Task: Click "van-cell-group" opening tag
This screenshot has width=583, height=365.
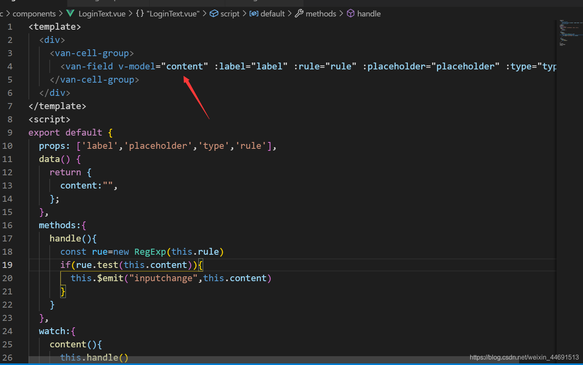Action: tap(92, 53)
